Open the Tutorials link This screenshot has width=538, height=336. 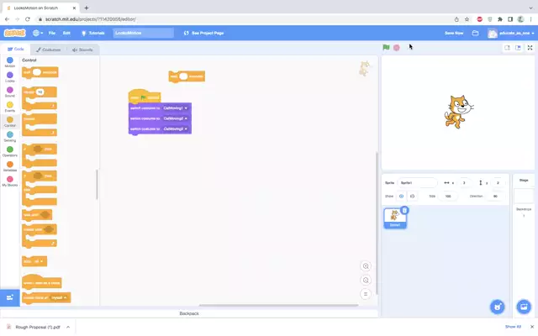pyautogui.click(x=92, y=33)
